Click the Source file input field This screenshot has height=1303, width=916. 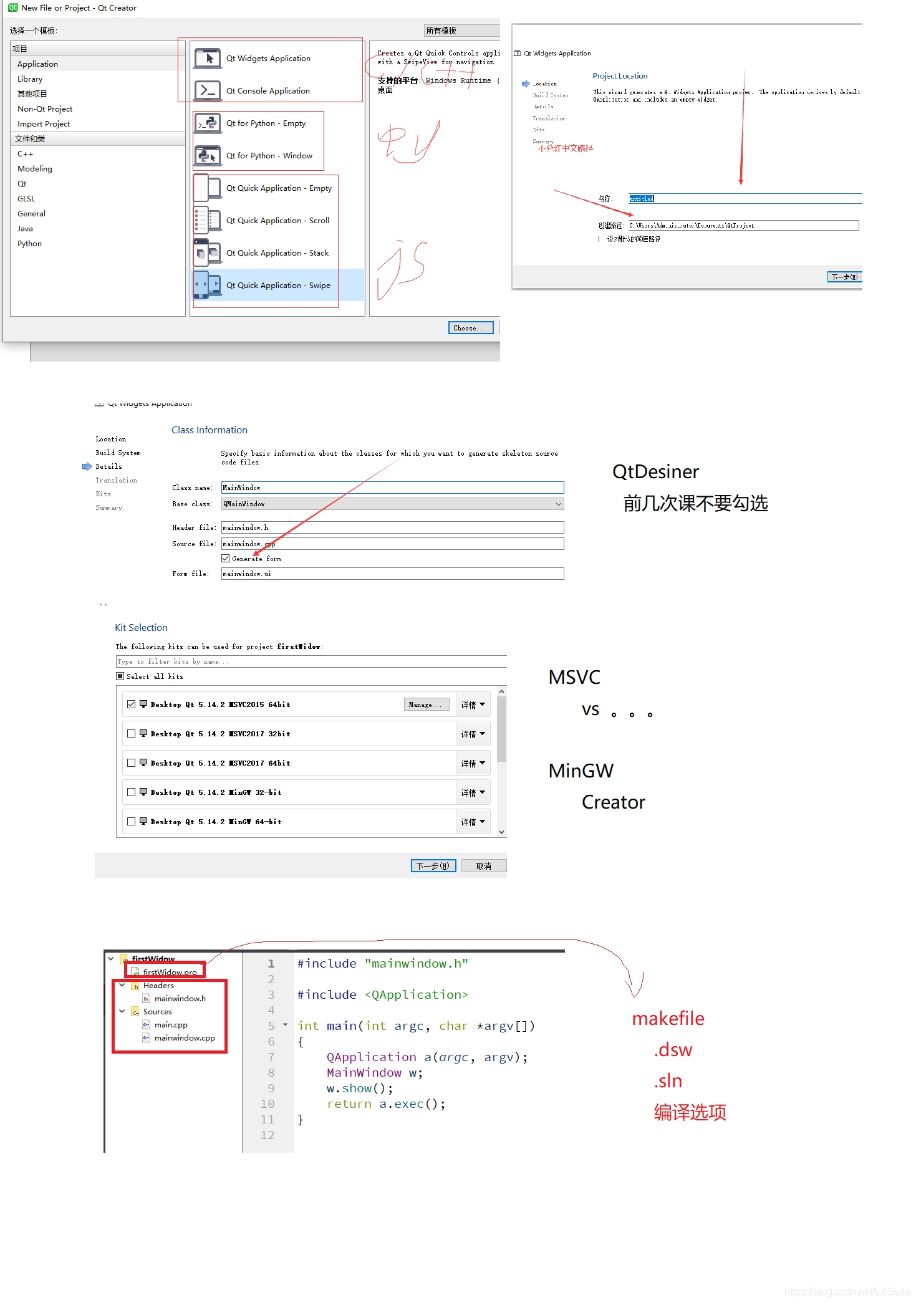[x=393, y=544]
